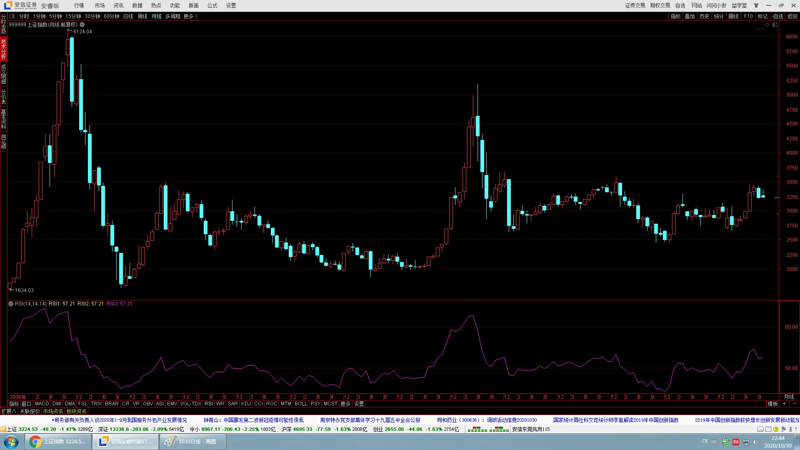This screenshot has height=450, width=800.
Task: Click the keyboard tray icon
Action: point(714,441)
